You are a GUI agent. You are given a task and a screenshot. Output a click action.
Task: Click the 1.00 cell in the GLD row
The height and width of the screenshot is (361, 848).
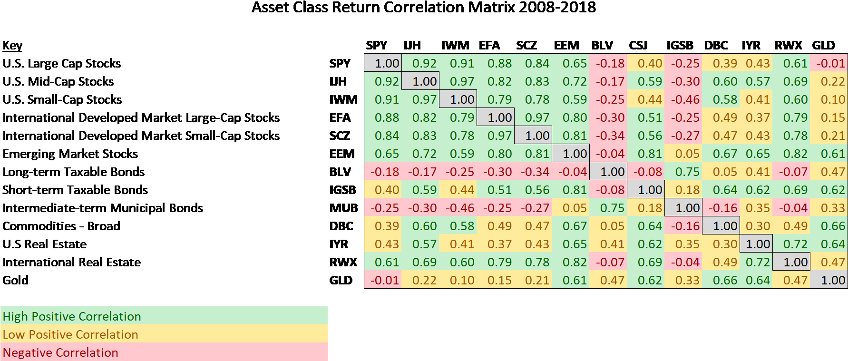click(829, 280)
